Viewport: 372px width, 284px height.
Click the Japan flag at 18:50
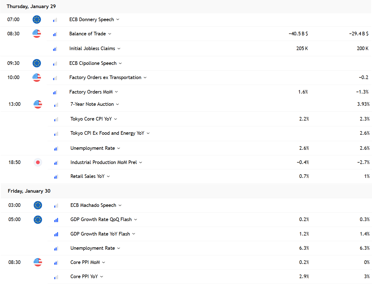pos(38,162)
